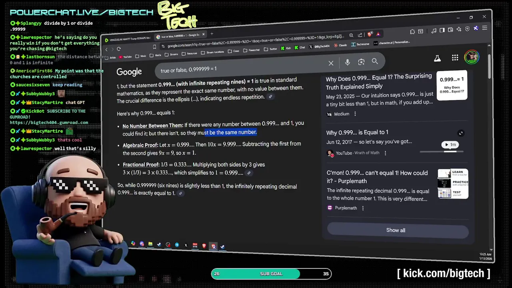Image resolution: width=512 pixels, height=288 pixels.
Task: Open the media control music-note icon
Action: pyautogui.click(x=434, y=31)
